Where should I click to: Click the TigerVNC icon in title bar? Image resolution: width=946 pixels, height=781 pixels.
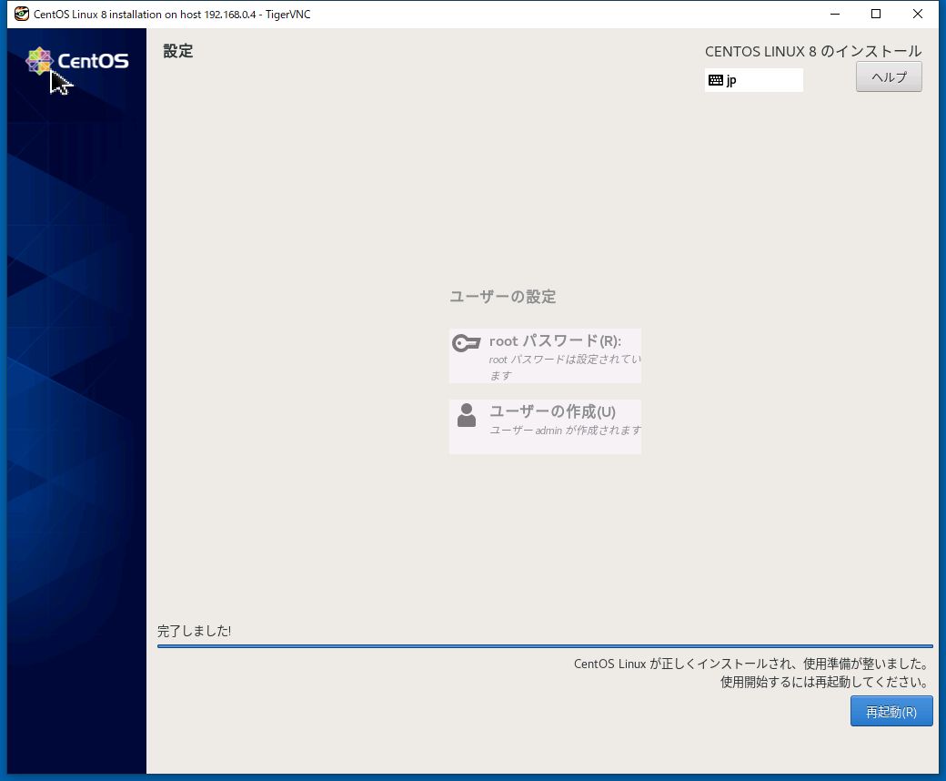(x=22, y=14)
